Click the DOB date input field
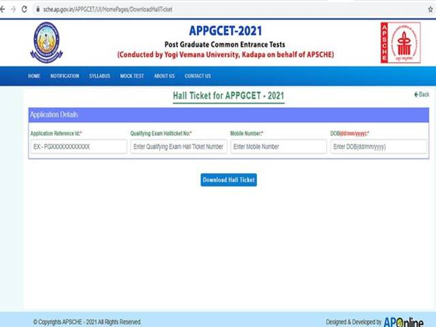The height and width of the screenshot is (327, 436). (379, 146)
